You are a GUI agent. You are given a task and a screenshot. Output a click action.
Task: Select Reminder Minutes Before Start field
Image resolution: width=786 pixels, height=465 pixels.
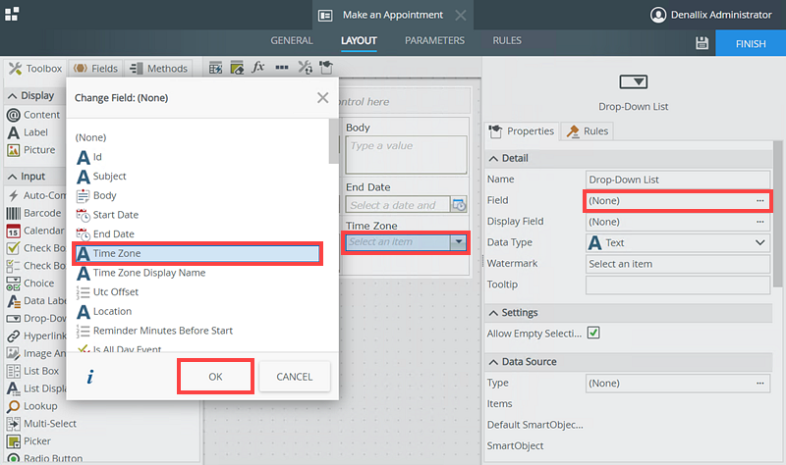[154, 331]
